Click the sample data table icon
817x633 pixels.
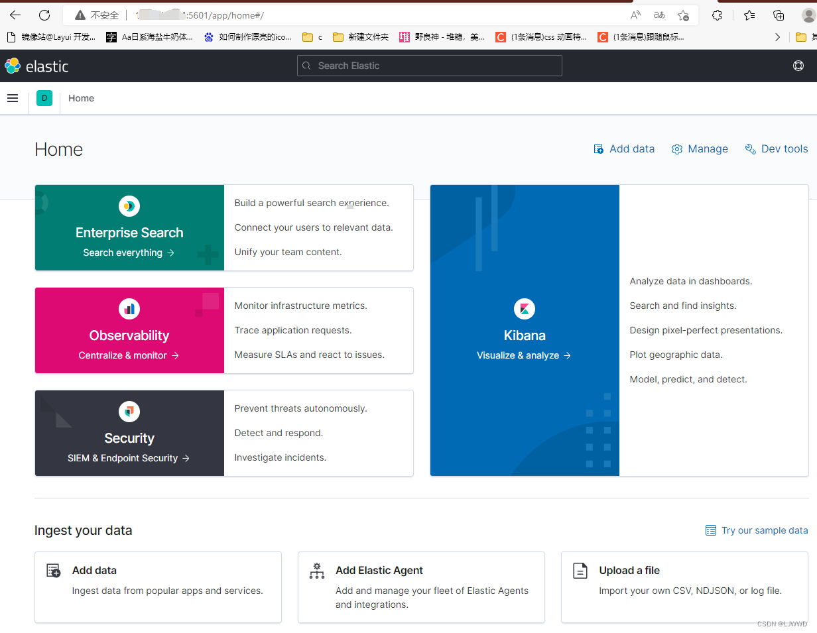coord(711,530)
